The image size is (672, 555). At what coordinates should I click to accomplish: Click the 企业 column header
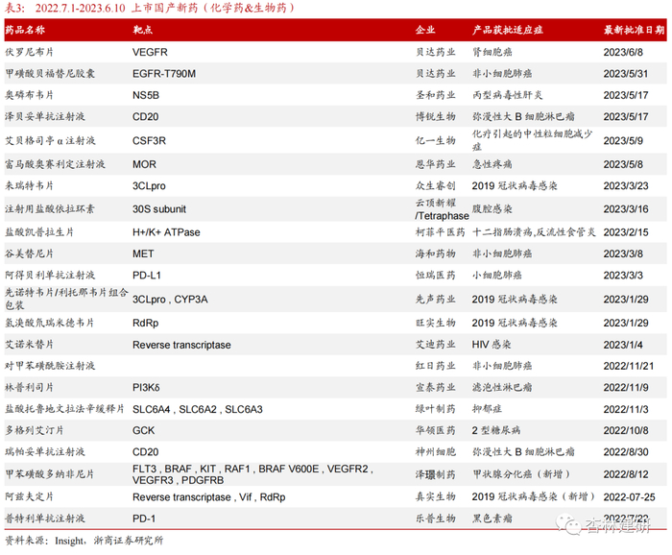pos(425,30)
